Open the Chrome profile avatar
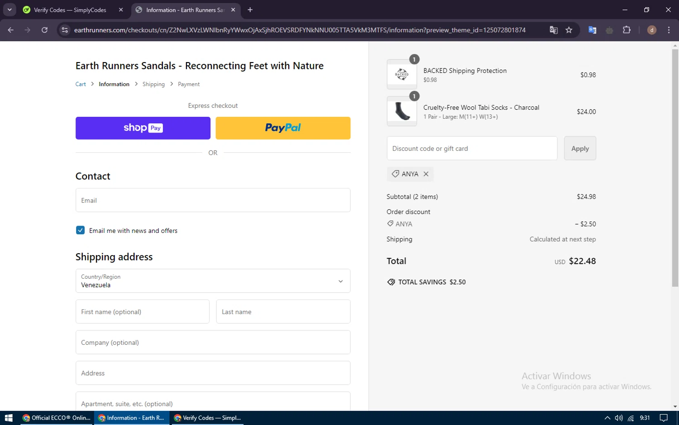 coord(652,30)
